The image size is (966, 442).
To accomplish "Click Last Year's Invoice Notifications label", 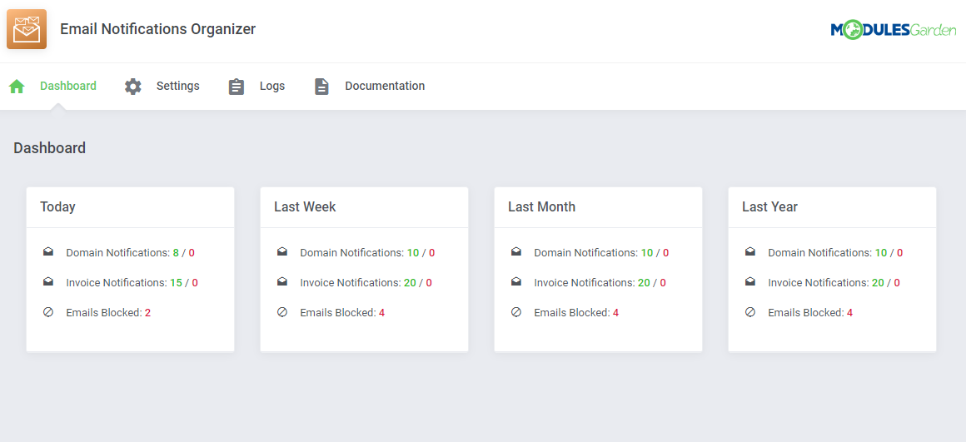I will click(819, 282).
